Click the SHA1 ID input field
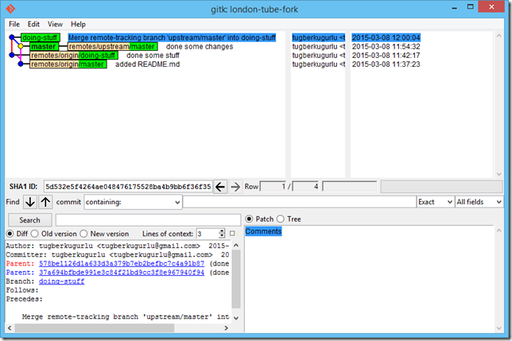This screenshot has width=512, height=341. click(x=128, y=187)
